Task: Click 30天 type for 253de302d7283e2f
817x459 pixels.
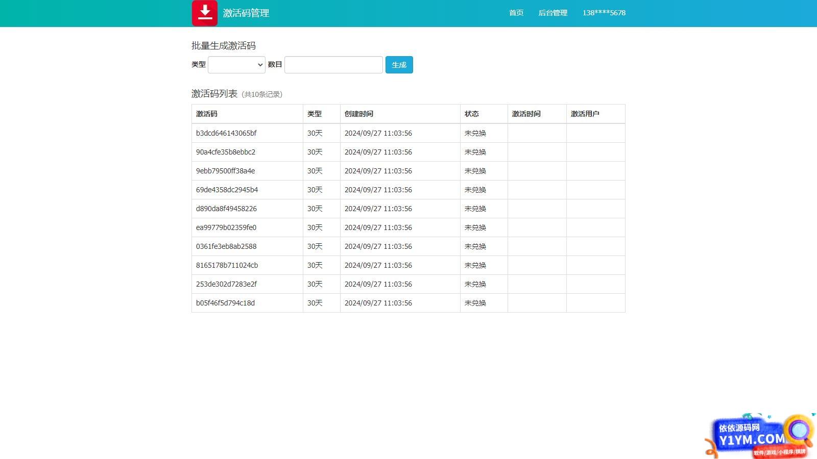Action: coord(315,284)
